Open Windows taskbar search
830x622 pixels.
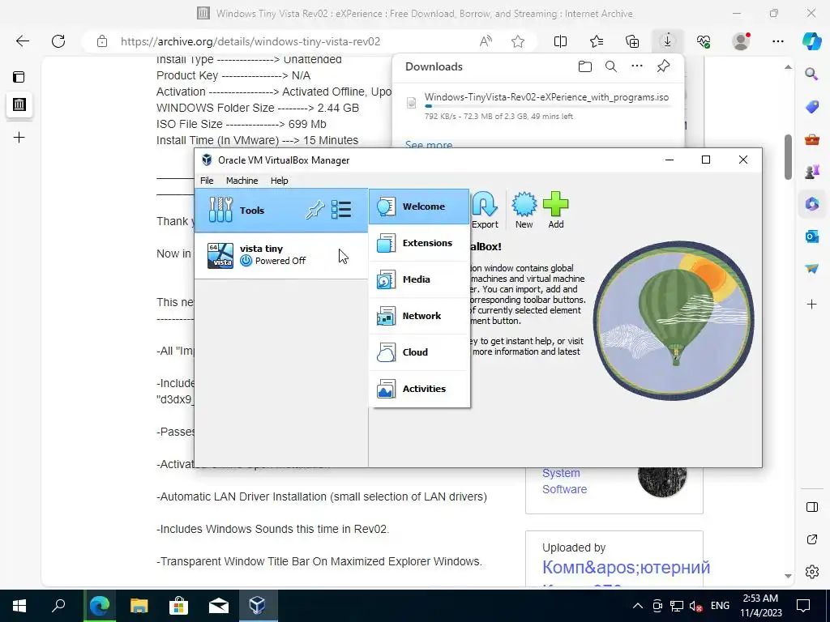(x=58, y=606)
